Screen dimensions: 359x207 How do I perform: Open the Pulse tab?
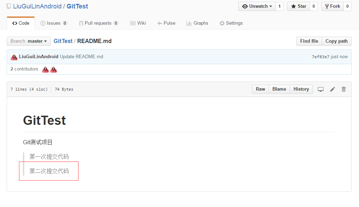tap(166, 23)
